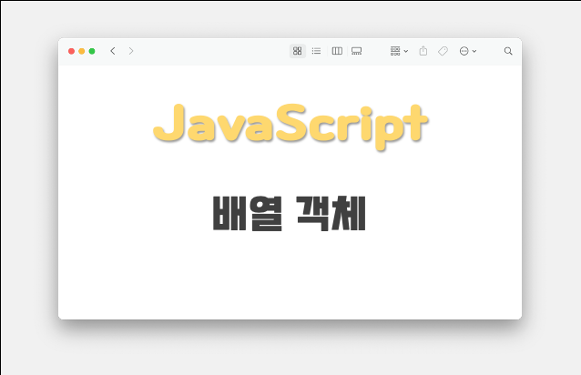
Task: Go forward with the right chevron arrow
Action: (x=131, y=51)
